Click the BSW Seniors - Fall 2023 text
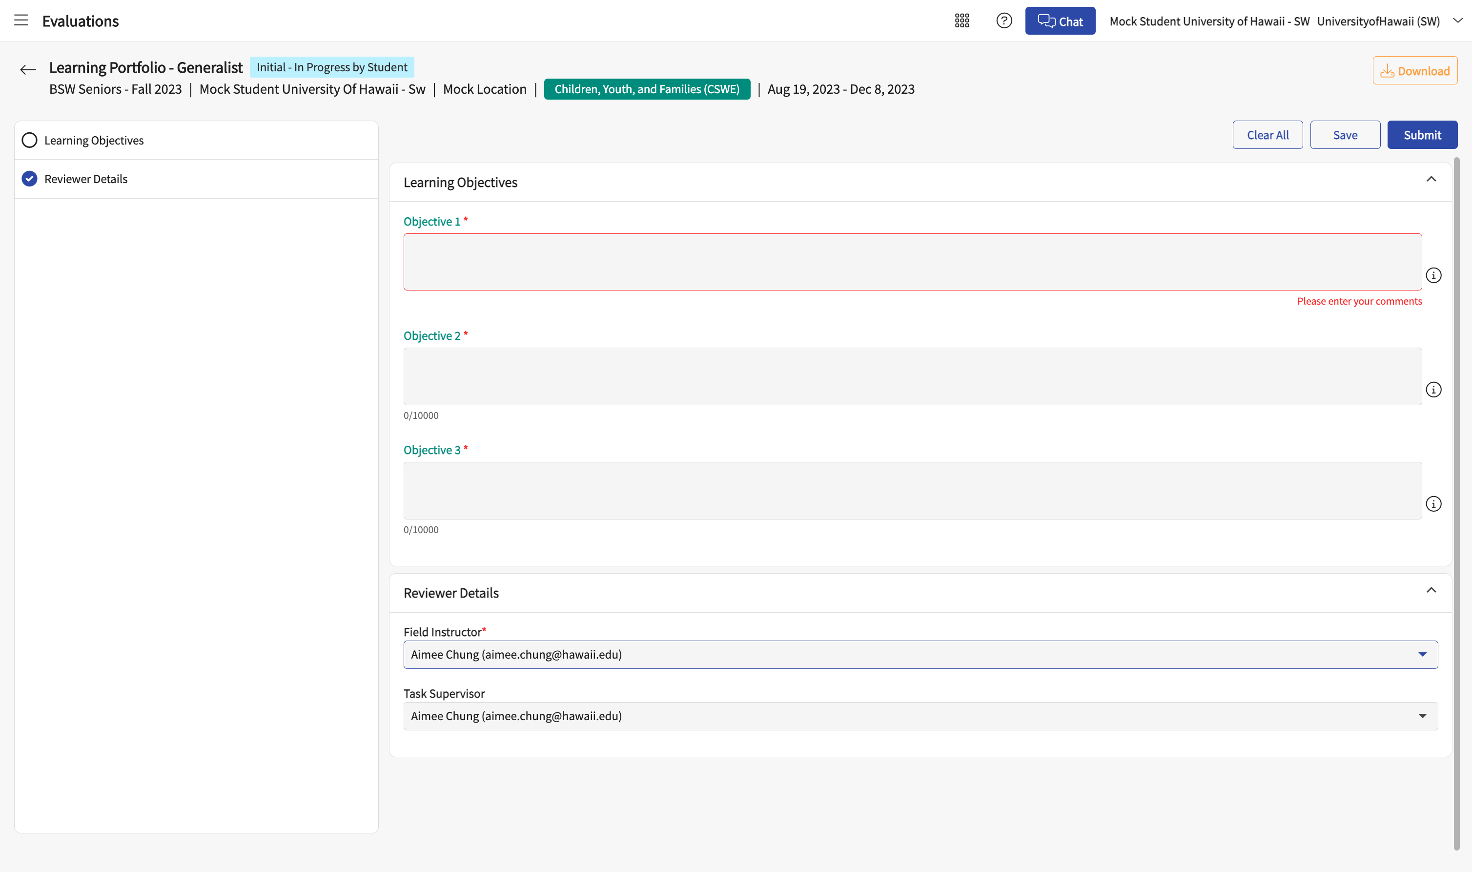 pos(116,89)
